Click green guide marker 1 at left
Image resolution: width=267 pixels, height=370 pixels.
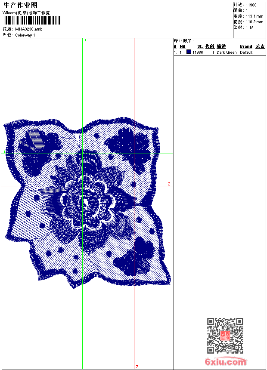pyautogui.click(x=4, y=152)
